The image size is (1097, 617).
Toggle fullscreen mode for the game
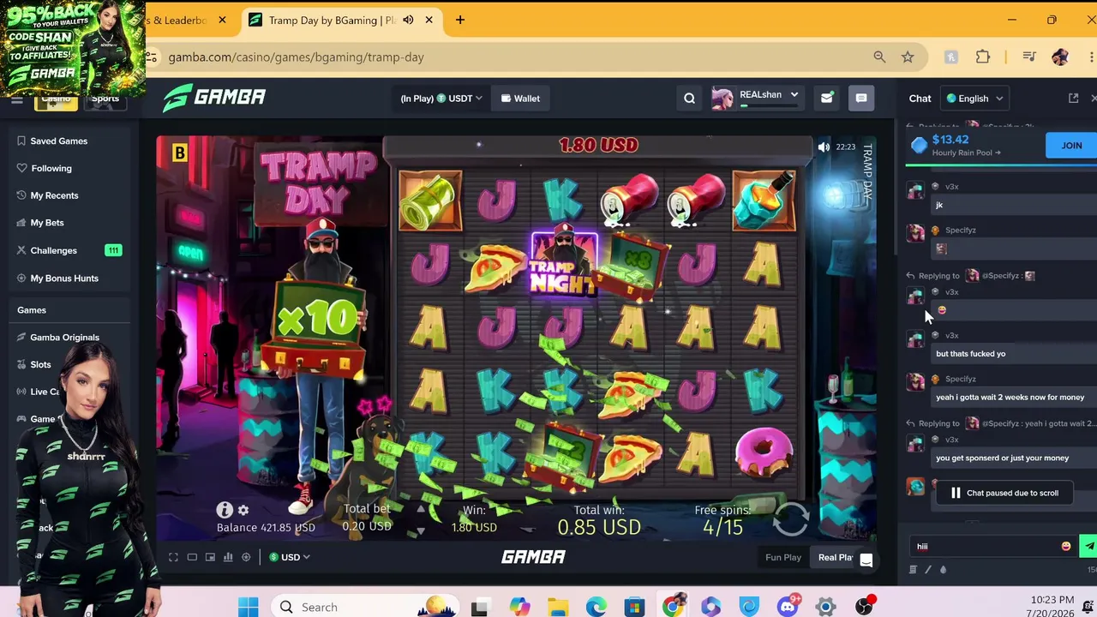(x=173, y=557)
